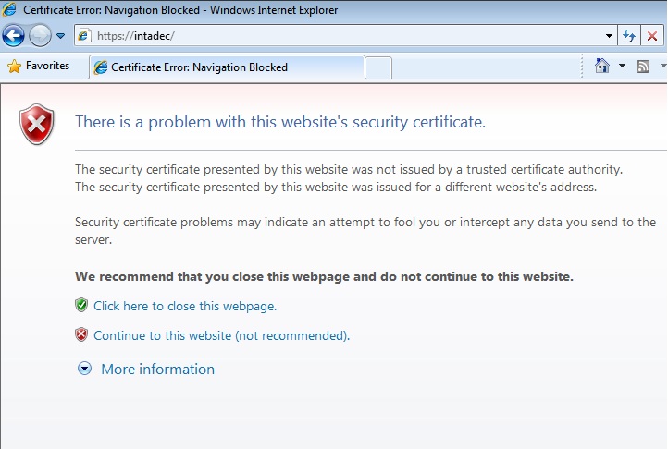
Task: Click the address bar showing https://intadec/
Action: (339, 36)
